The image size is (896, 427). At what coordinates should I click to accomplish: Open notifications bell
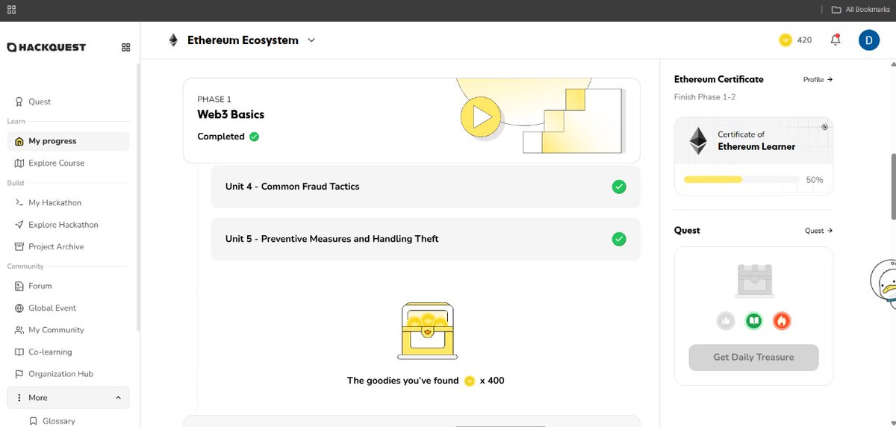pos(836,40)
